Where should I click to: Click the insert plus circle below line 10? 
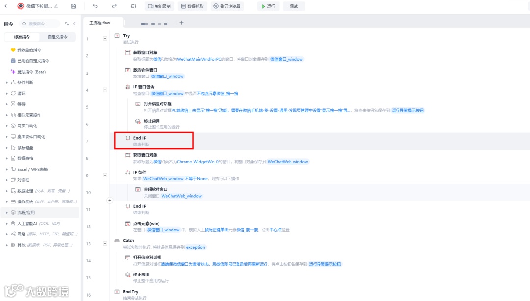110,201
